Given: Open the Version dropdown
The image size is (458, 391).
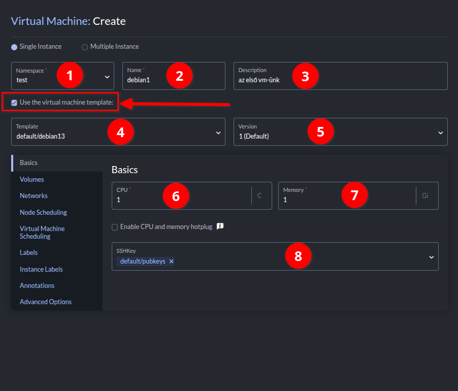Looking at the screenshot, I should point(440,133).
